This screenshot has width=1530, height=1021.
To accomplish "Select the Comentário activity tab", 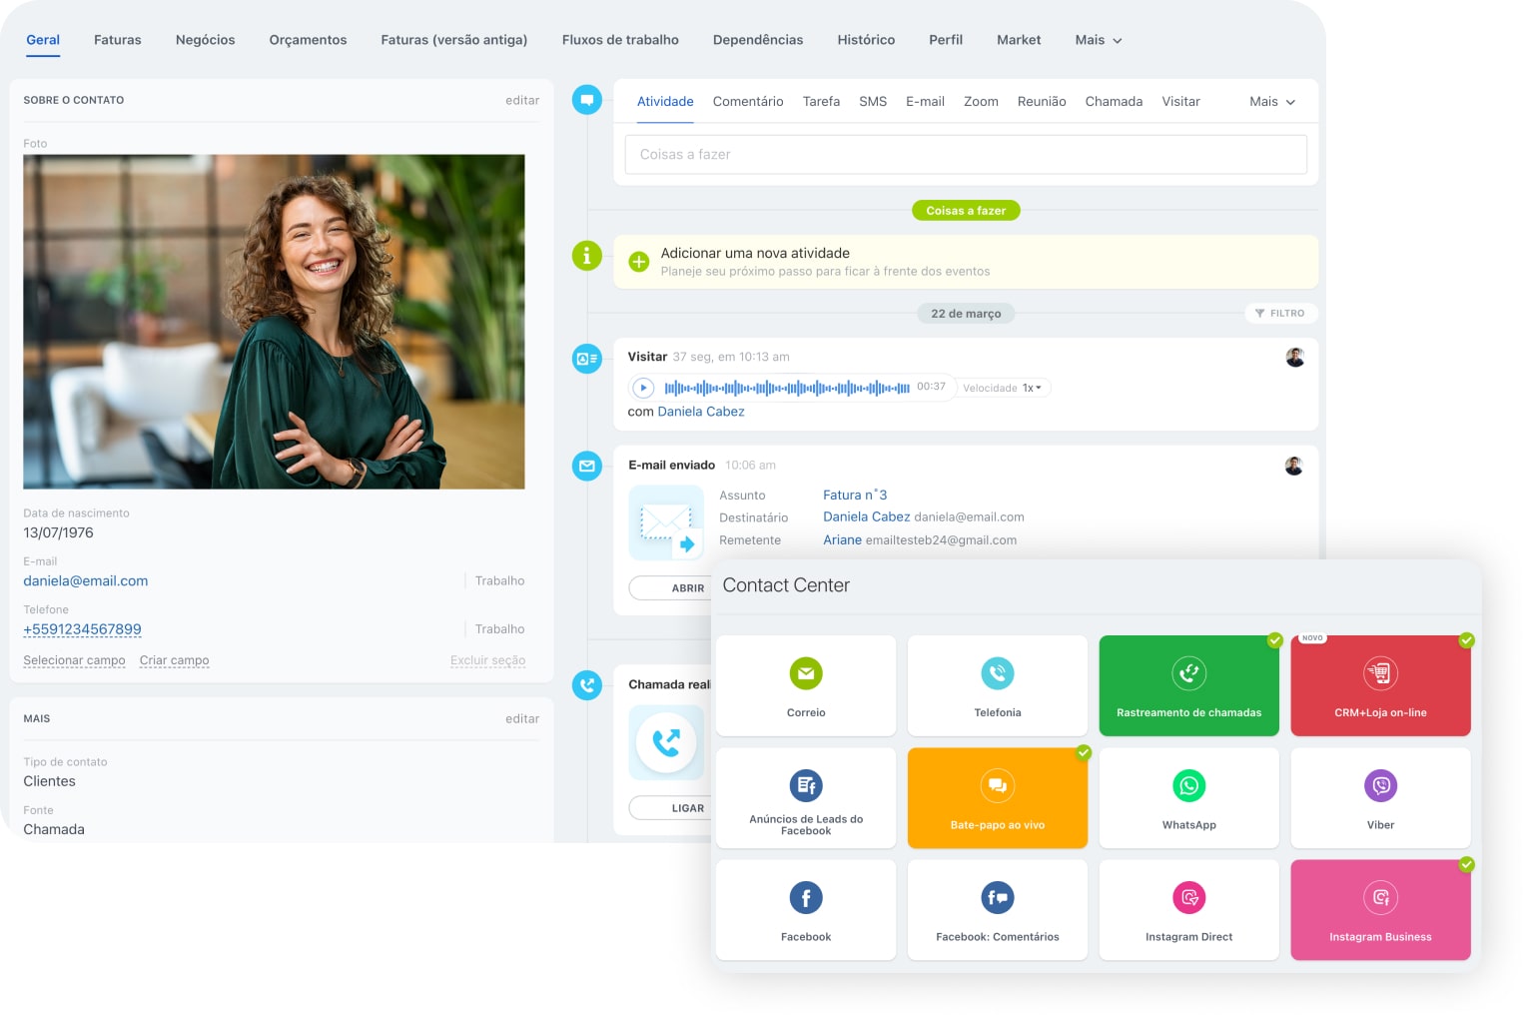I will click(x=747, y=102).
